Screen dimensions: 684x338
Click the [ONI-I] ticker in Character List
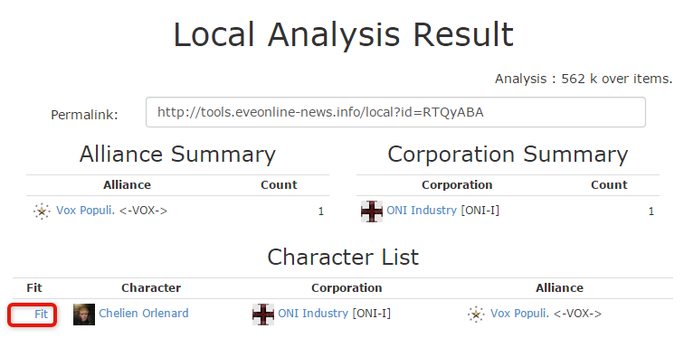pos(371,314)
